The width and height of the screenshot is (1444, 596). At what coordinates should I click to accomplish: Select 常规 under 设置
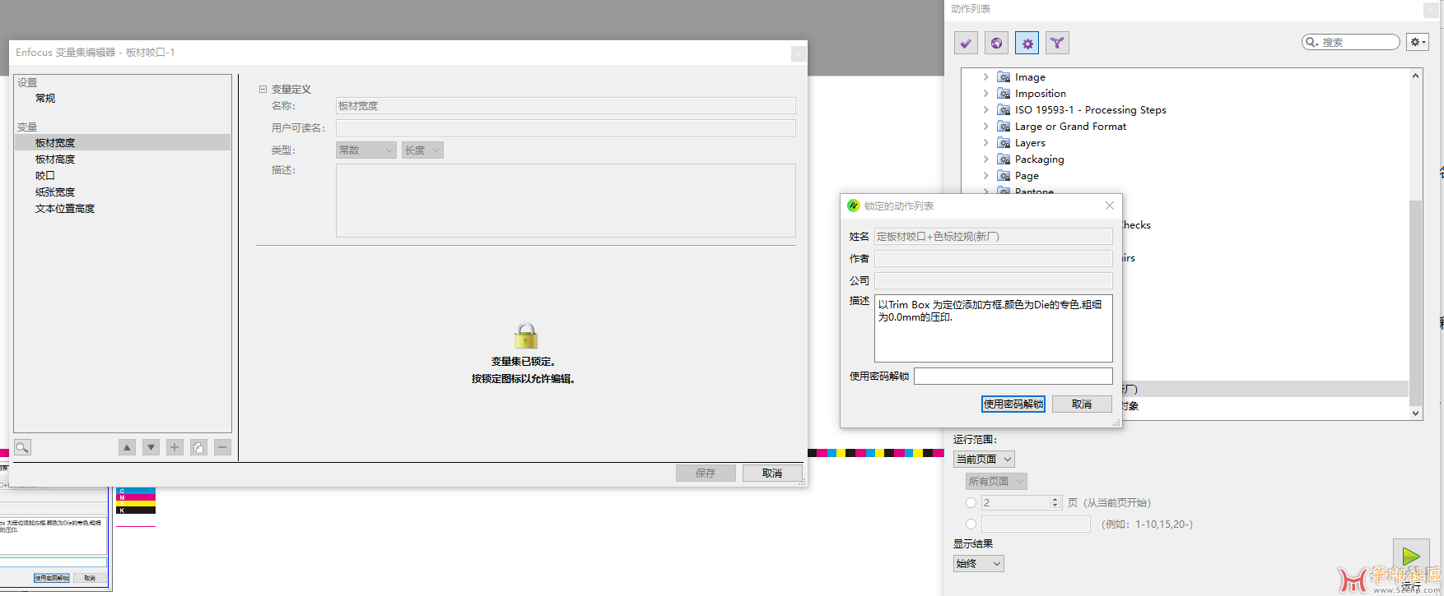pyautogui.click(x=45, y=98)
